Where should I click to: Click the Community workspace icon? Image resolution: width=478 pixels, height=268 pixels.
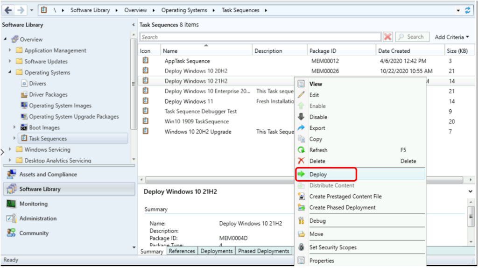(11, 233)
